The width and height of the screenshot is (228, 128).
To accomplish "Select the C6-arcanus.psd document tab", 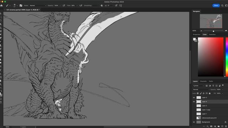I will (x=23, y=10).
